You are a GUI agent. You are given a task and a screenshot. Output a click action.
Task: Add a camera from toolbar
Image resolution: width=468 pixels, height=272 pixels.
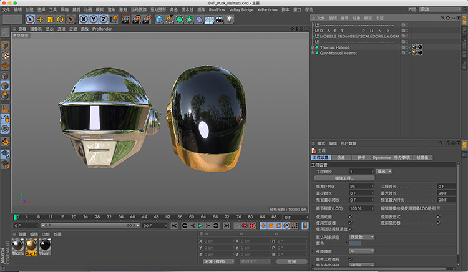pos(220,19)
